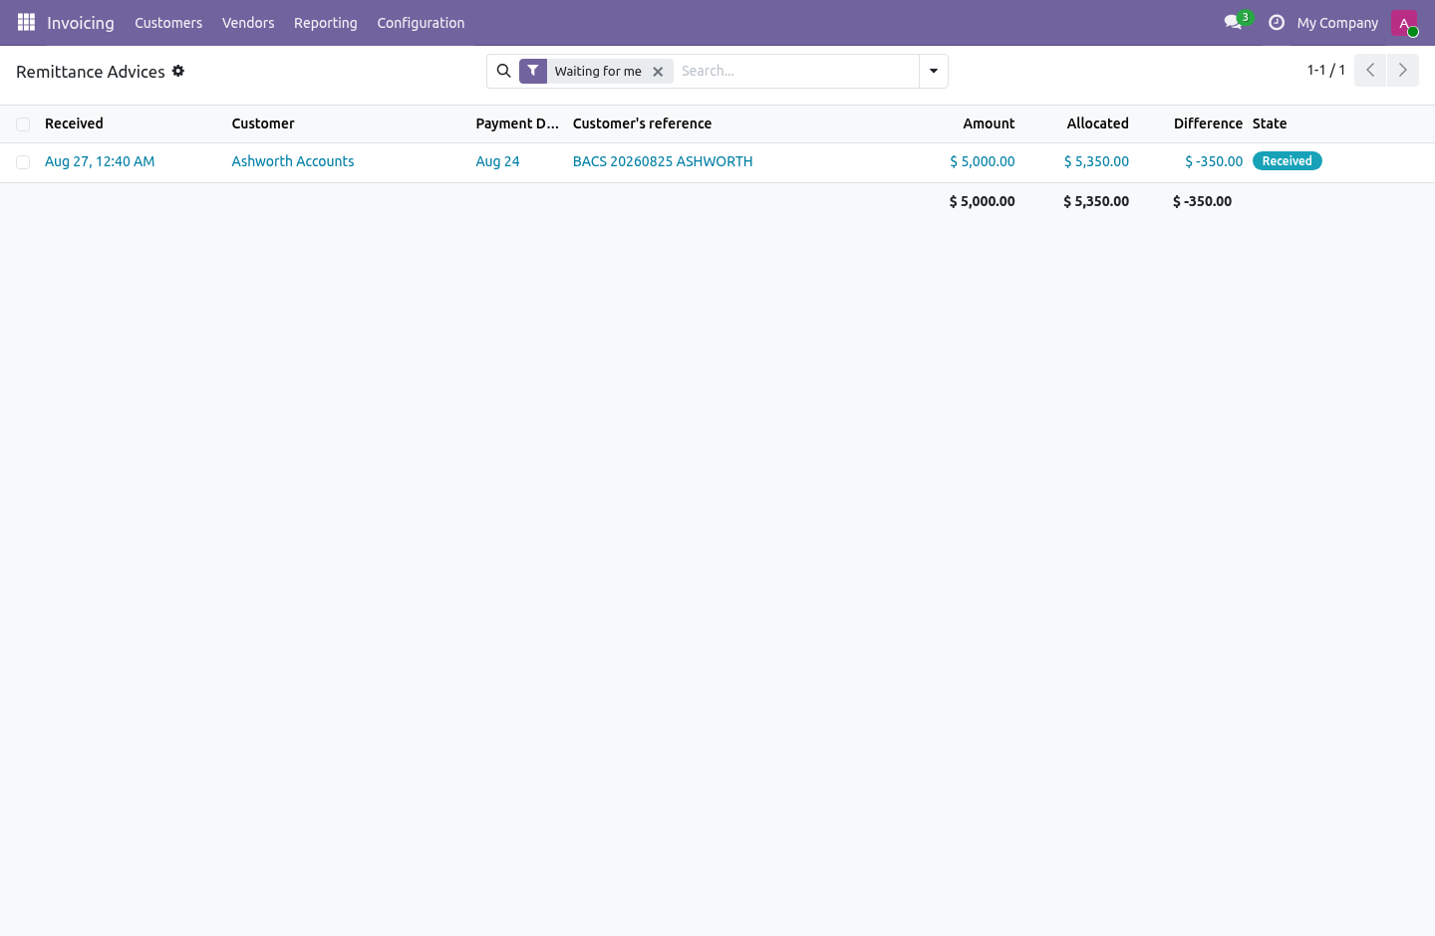Screen dimensions: 1435x936
Task: Select all records with the header checkbox
Action: [23, 124]
